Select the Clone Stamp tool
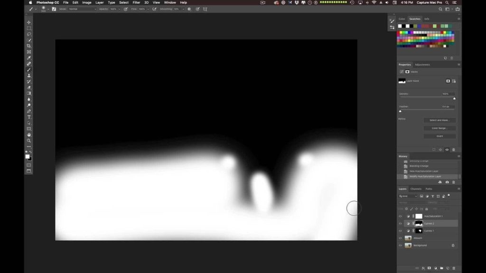This screenshot has width=486, height=273. tap(29, 75)
